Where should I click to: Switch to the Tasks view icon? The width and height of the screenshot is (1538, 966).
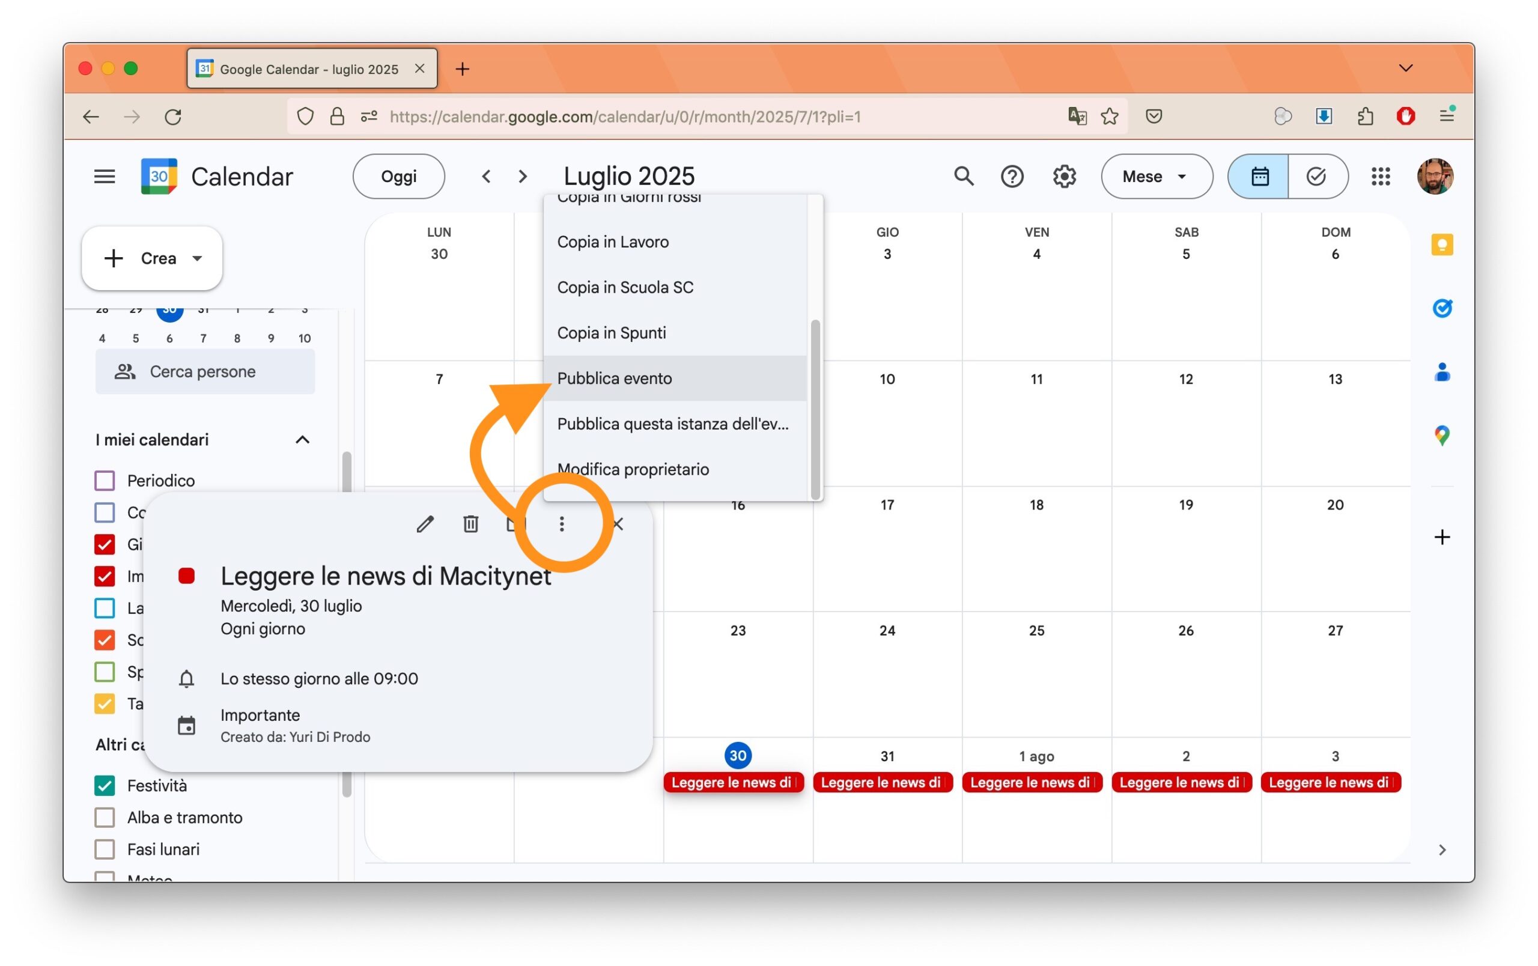click(x=1316, y=176)
